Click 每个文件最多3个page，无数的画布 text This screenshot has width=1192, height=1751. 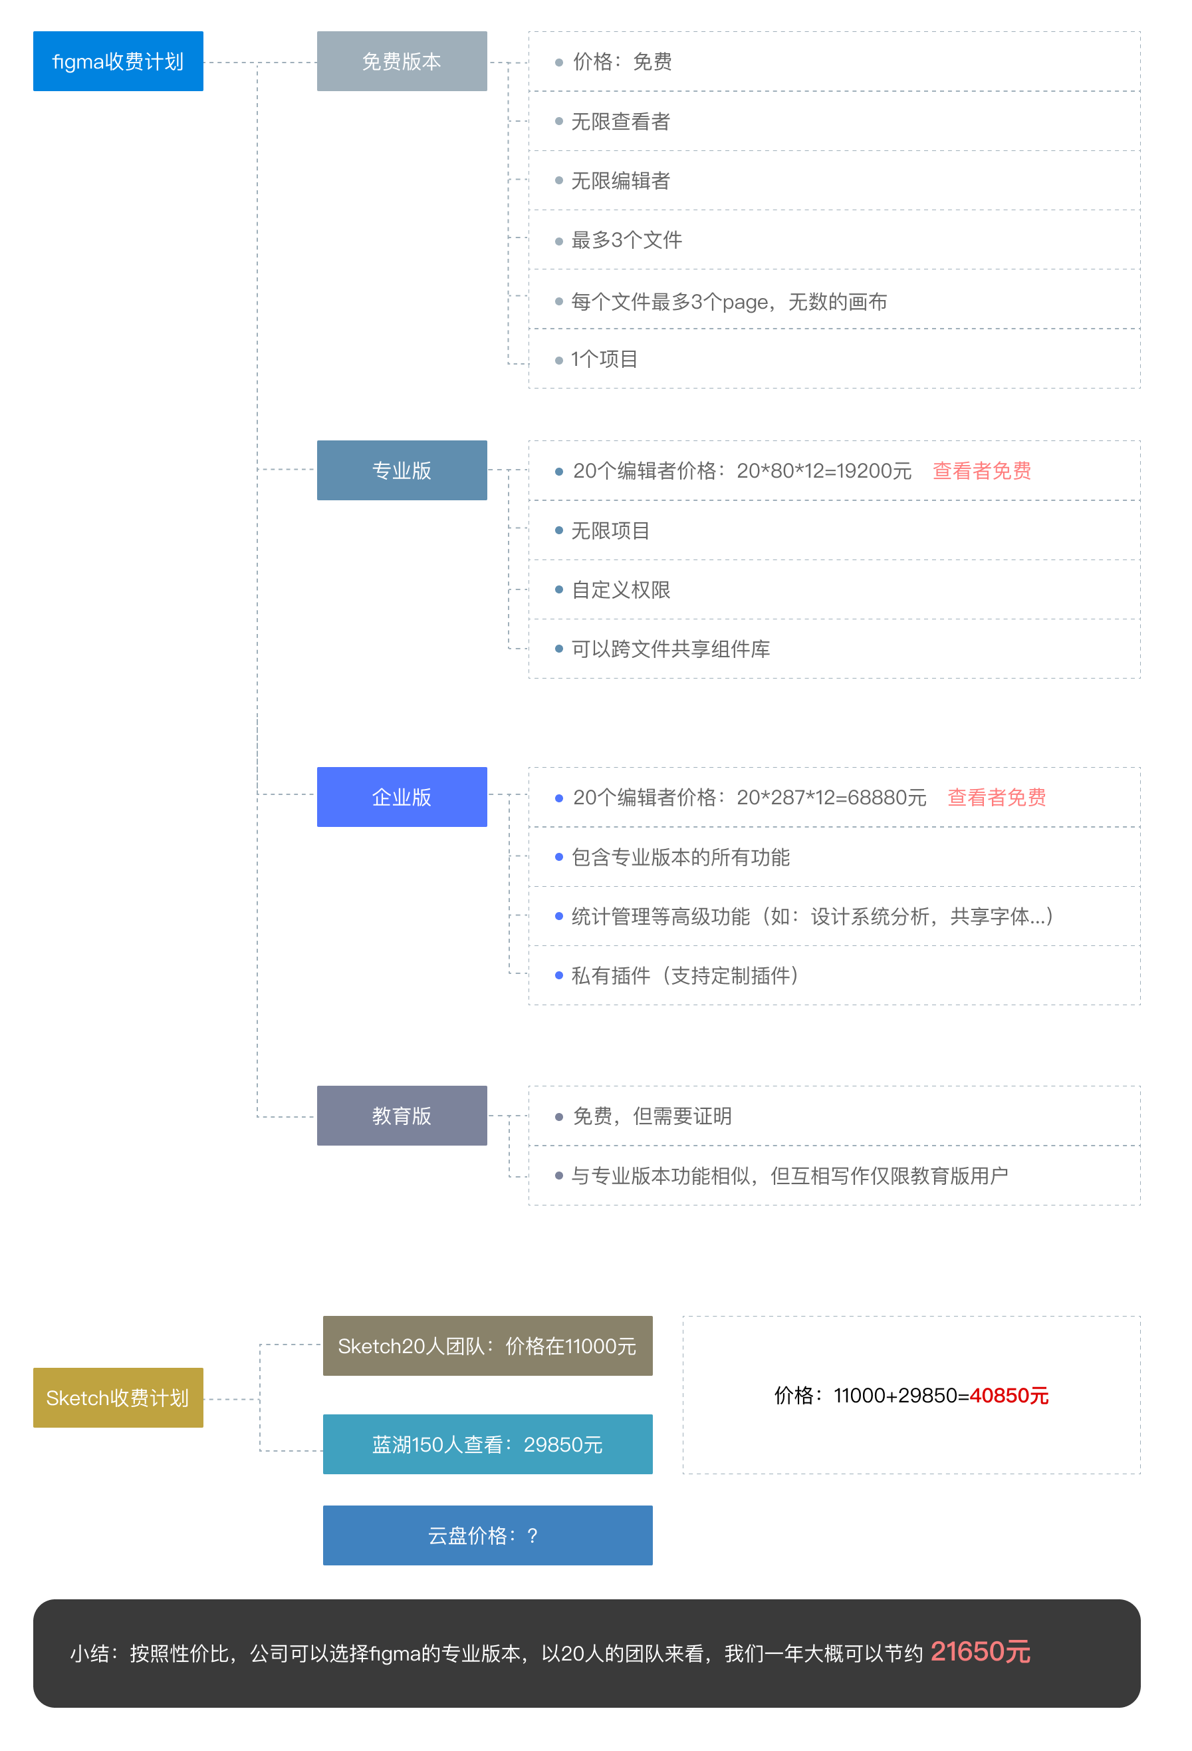tap(729, 301)
